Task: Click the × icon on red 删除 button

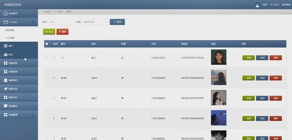Action: tap(60, 32)
